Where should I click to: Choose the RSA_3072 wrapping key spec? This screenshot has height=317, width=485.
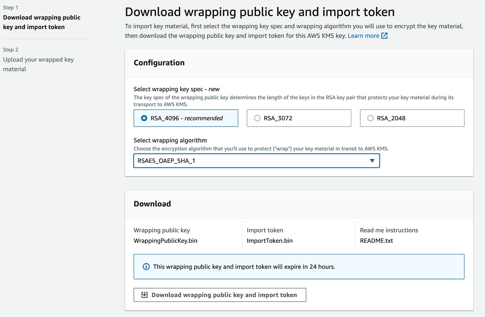(x=257, y=118)
